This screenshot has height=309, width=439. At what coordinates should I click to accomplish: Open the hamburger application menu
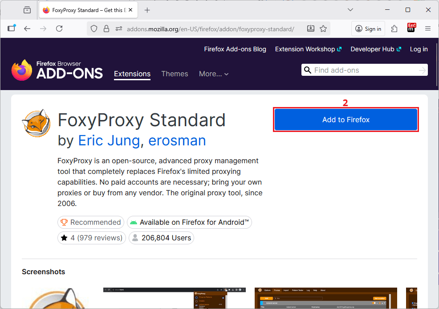pyautogui.click(x=428, y=29)
